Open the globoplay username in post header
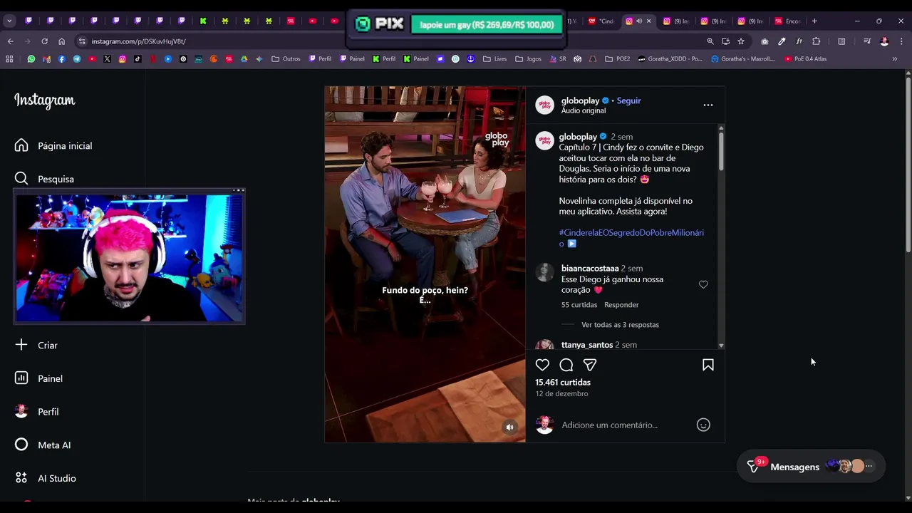912x513 pixels. [580, 100]
